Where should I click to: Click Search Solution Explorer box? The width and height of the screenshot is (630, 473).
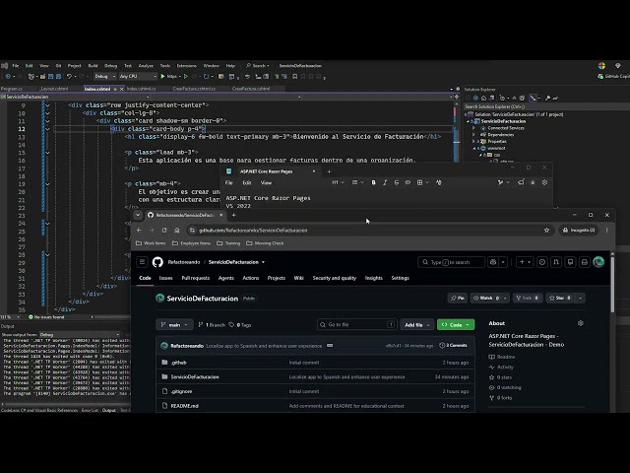545,106
